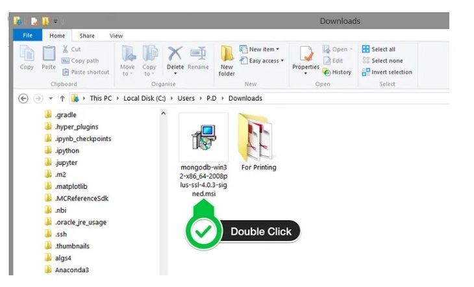Screen dimensions: 474x287
Task: Click the Forward navigation arrow
Action: pyautogui.click(x=38, y=98)
